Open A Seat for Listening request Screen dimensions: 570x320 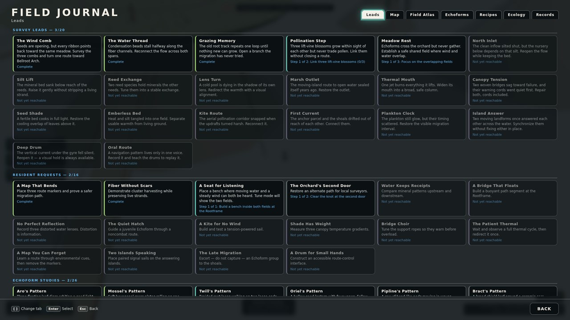240,198
